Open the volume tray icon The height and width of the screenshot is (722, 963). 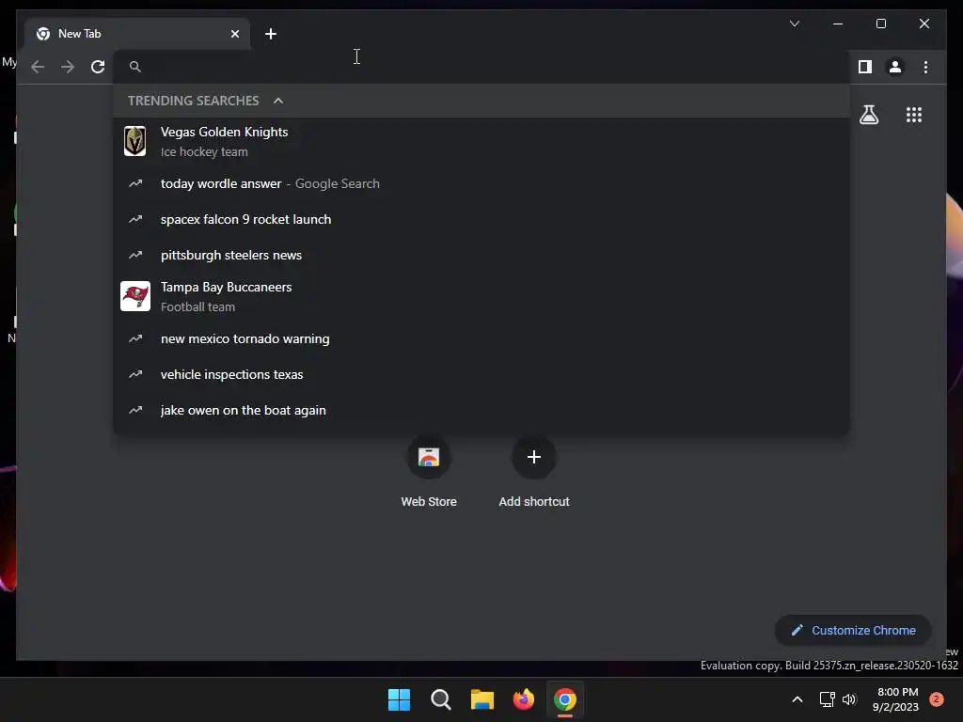pos(849,699)
